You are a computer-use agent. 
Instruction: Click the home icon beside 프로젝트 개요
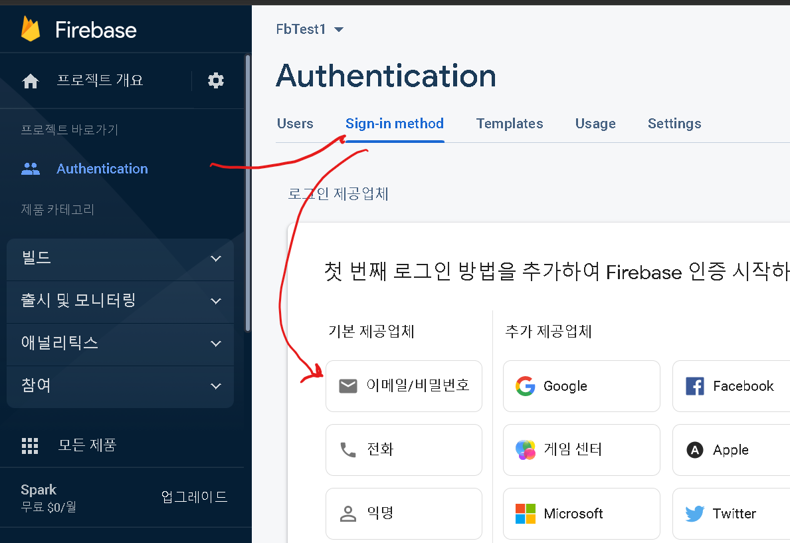pyautogui.click(x=31, y=80)
